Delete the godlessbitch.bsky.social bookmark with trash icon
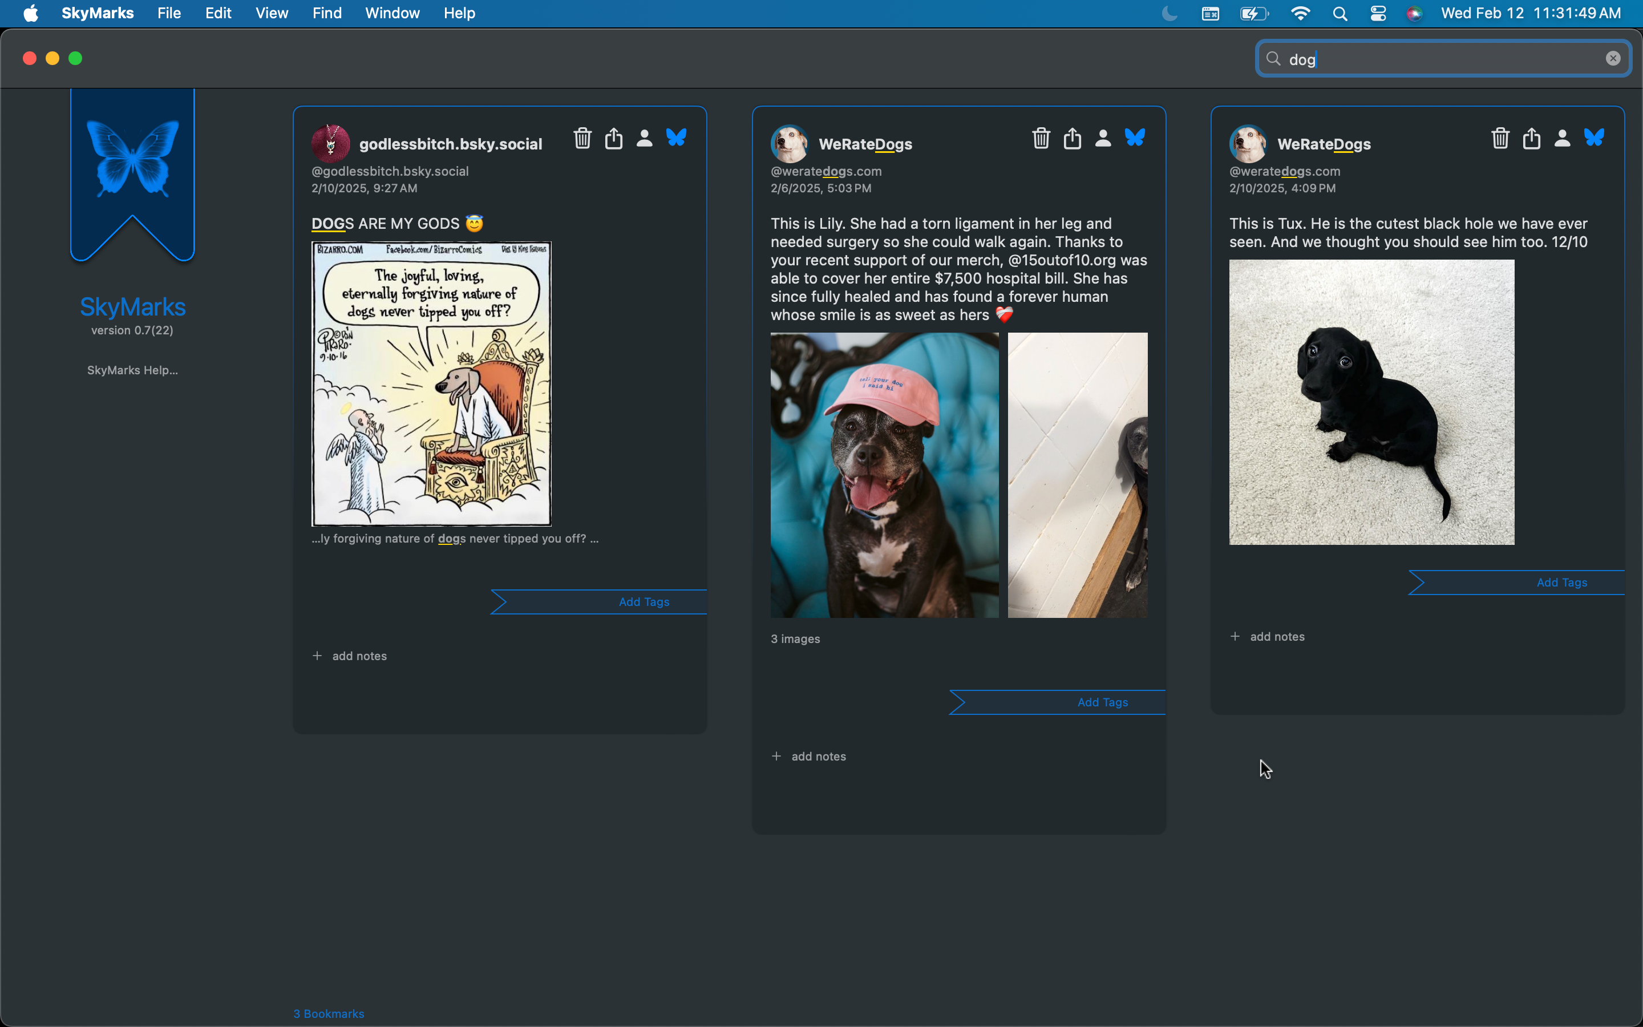 pyautogui.click(x=582, y=138)
